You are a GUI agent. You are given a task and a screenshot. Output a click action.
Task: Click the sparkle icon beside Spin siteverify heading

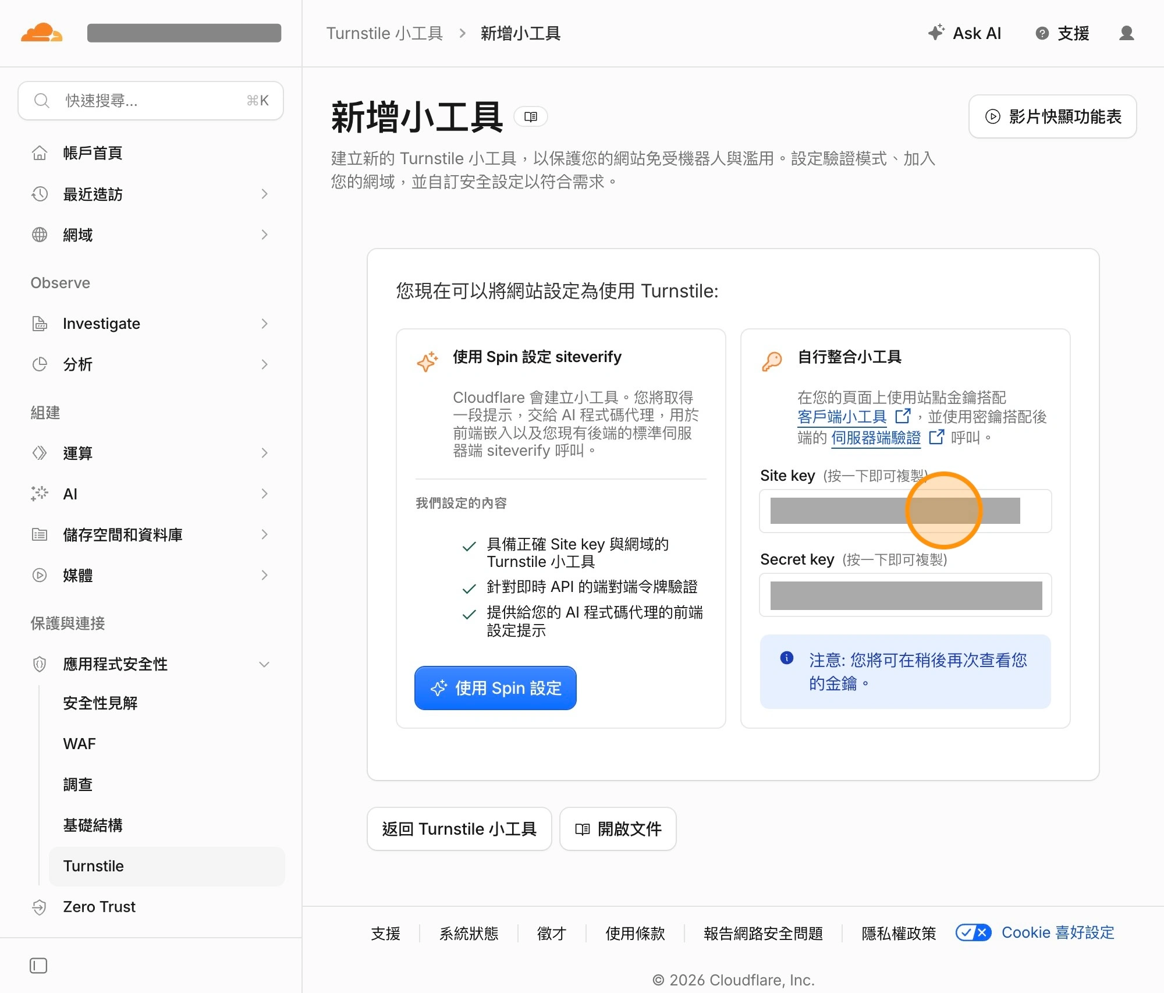(427, 361)
